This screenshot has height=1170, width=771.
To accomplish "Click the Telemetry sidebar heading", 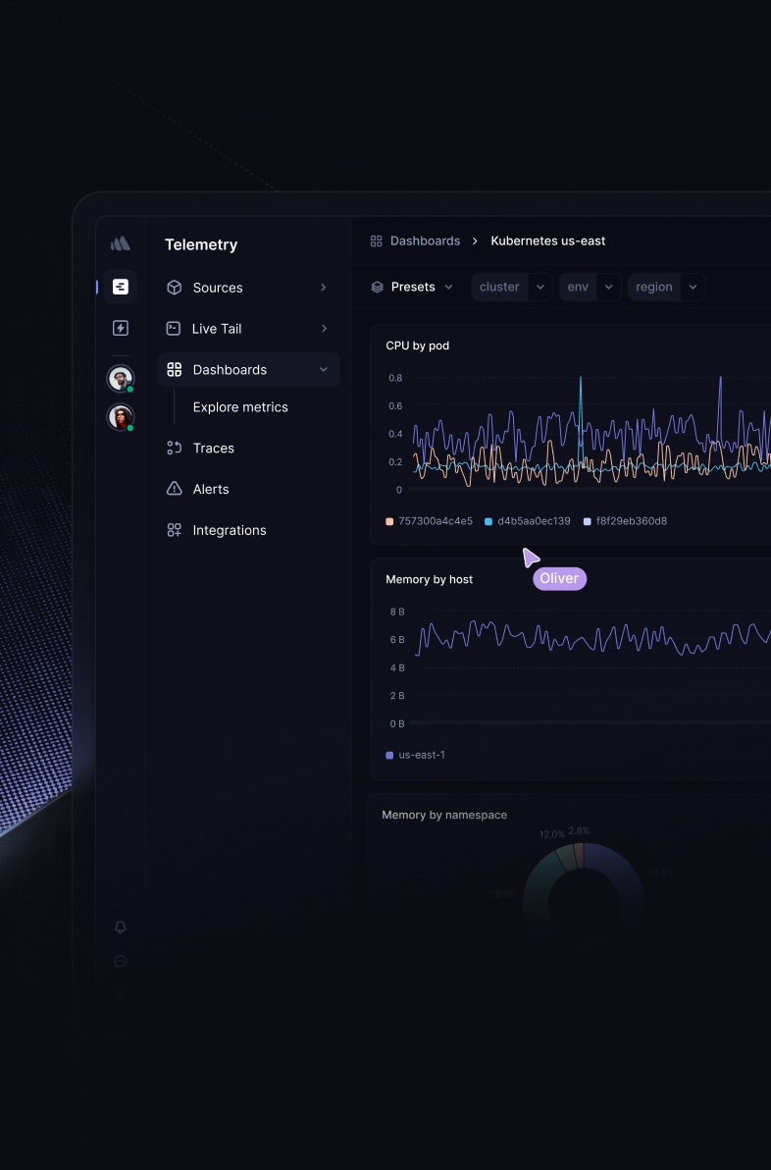I will click(x=201, y=244).
